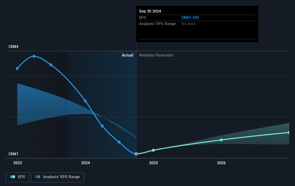Click the forecast data point at 2026
295x186 pixels.
point(221,140)
